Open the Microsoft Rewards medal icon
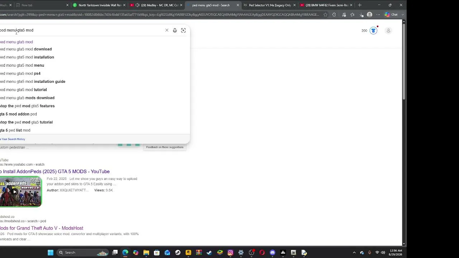 pyautogui.click(x=373, y=30)
